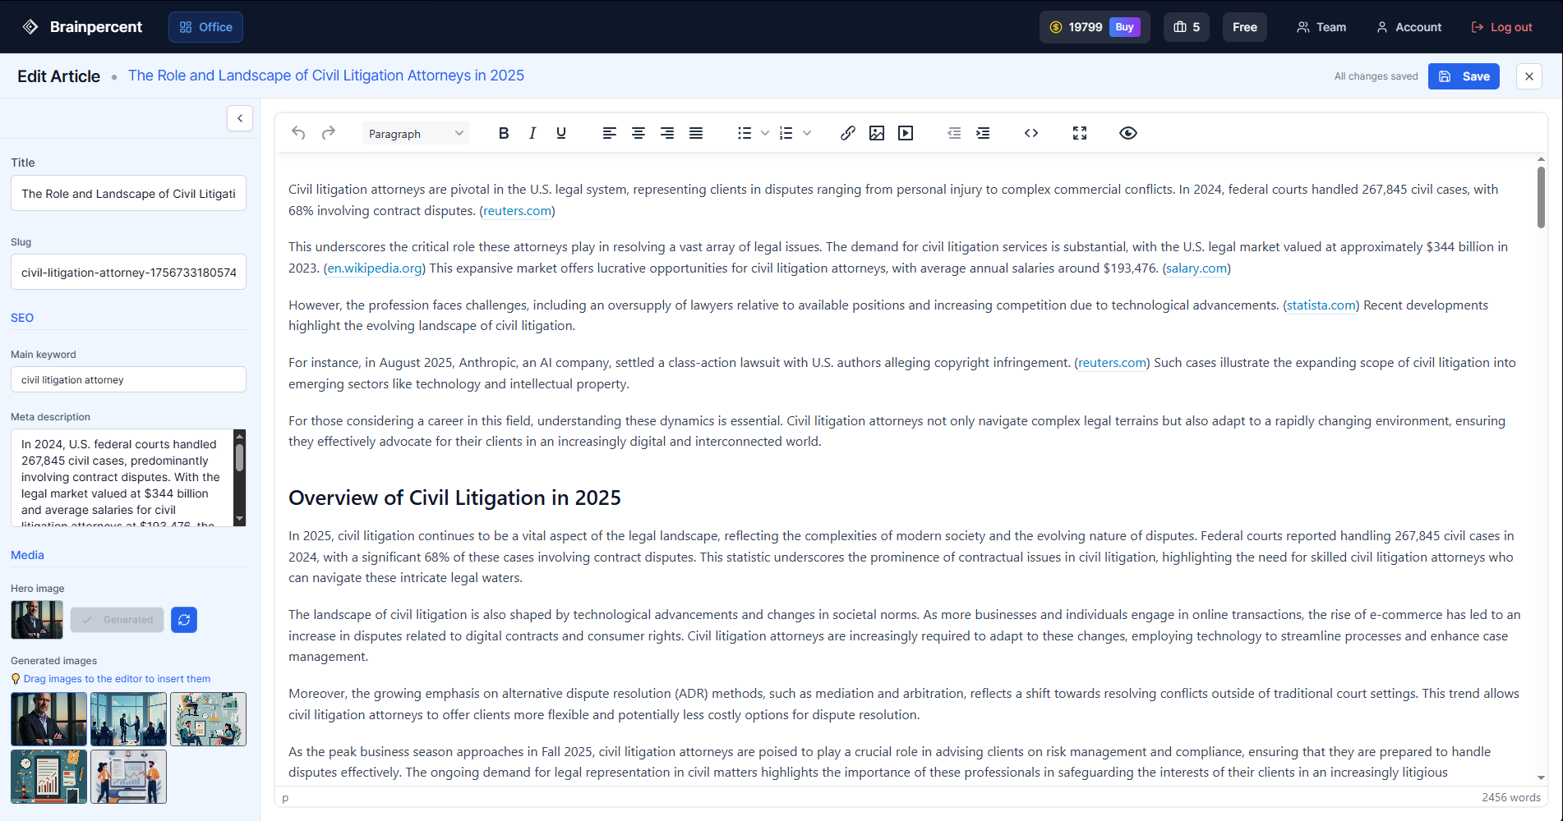Open source code view

1031,133
